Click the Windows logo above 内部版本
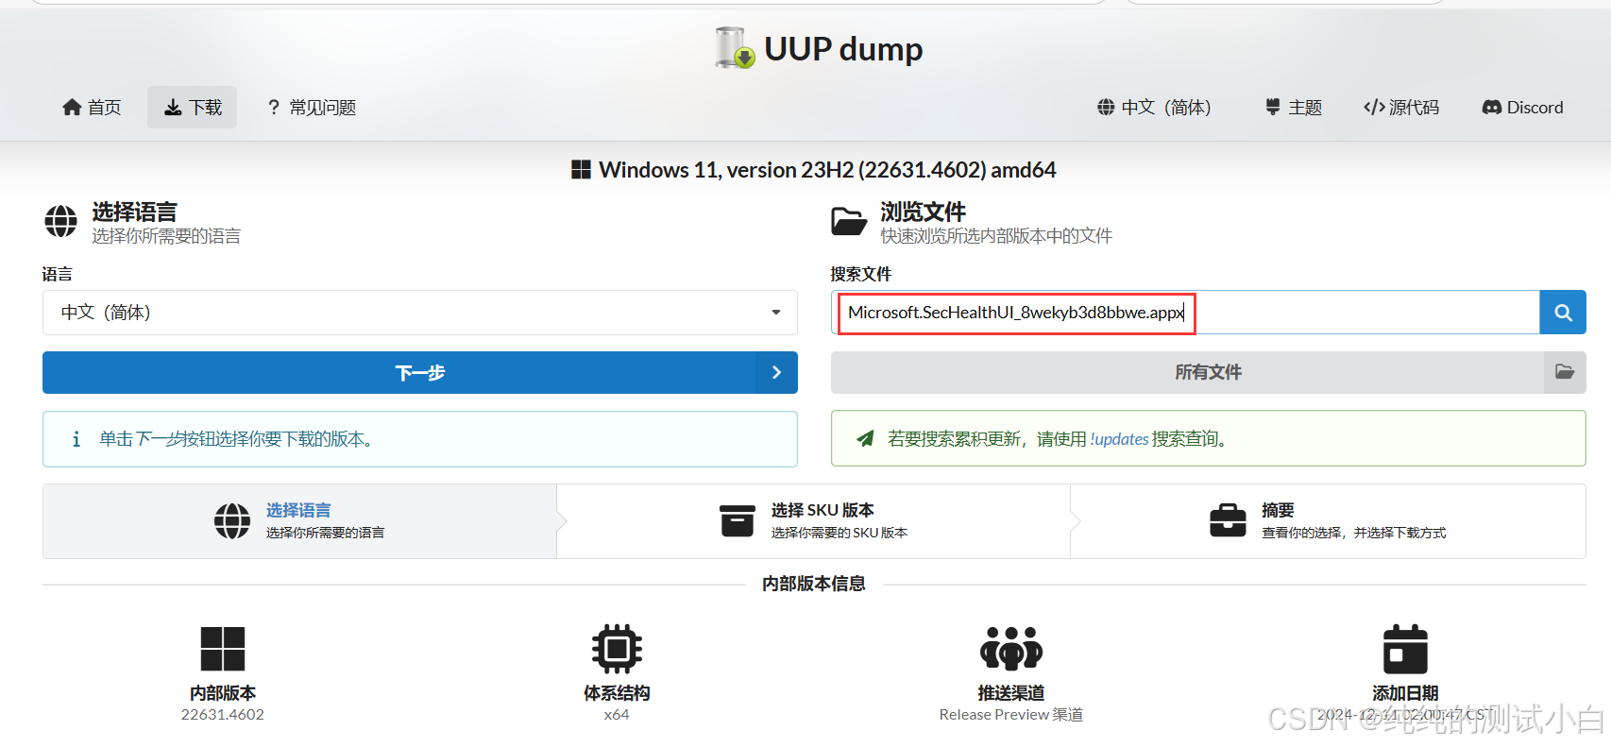Screen dimensions: 1611x747 coord(223,649)
